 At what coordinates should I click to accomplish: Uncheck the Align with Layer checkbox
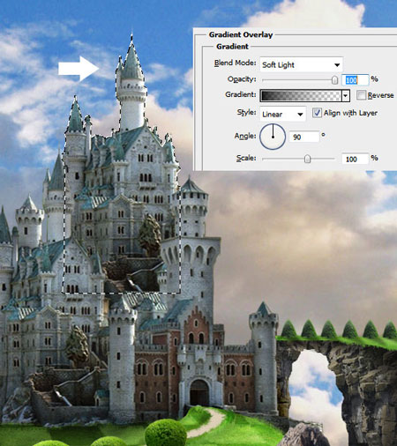tap(317, 113)
